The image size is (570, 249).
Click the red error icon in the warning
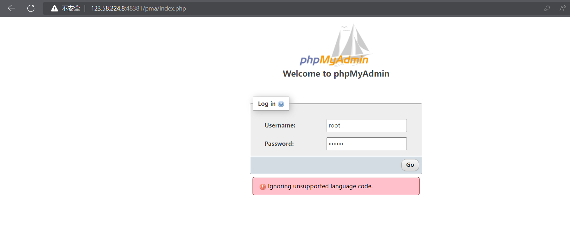tap(262, 187)
